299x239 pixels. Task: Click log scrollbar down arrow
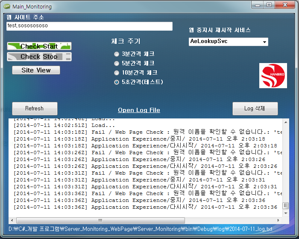[x=286, y=213]
